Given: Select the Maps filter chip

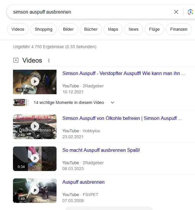Looking at the screenshot, I should (113, 29).
